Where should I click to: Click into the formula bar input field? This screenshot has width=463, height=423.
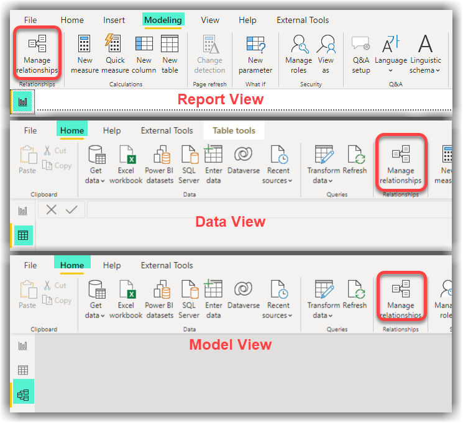click(x=269, y=210)
